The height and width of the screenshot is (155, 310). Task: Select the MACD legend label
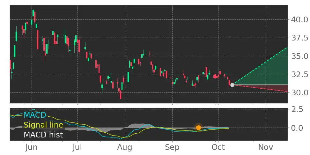point(35,115)
